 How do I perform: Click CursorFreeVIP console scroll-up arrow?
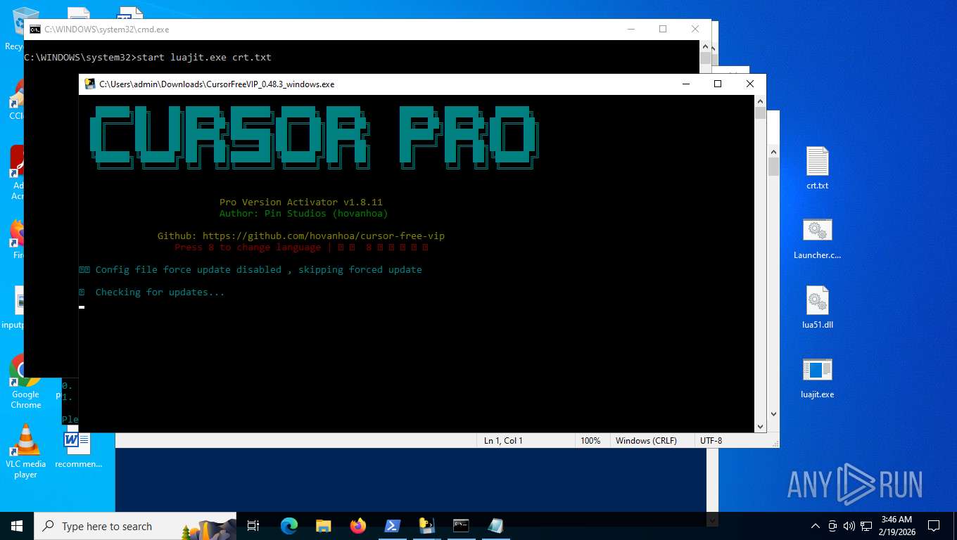tap(760, 101)
